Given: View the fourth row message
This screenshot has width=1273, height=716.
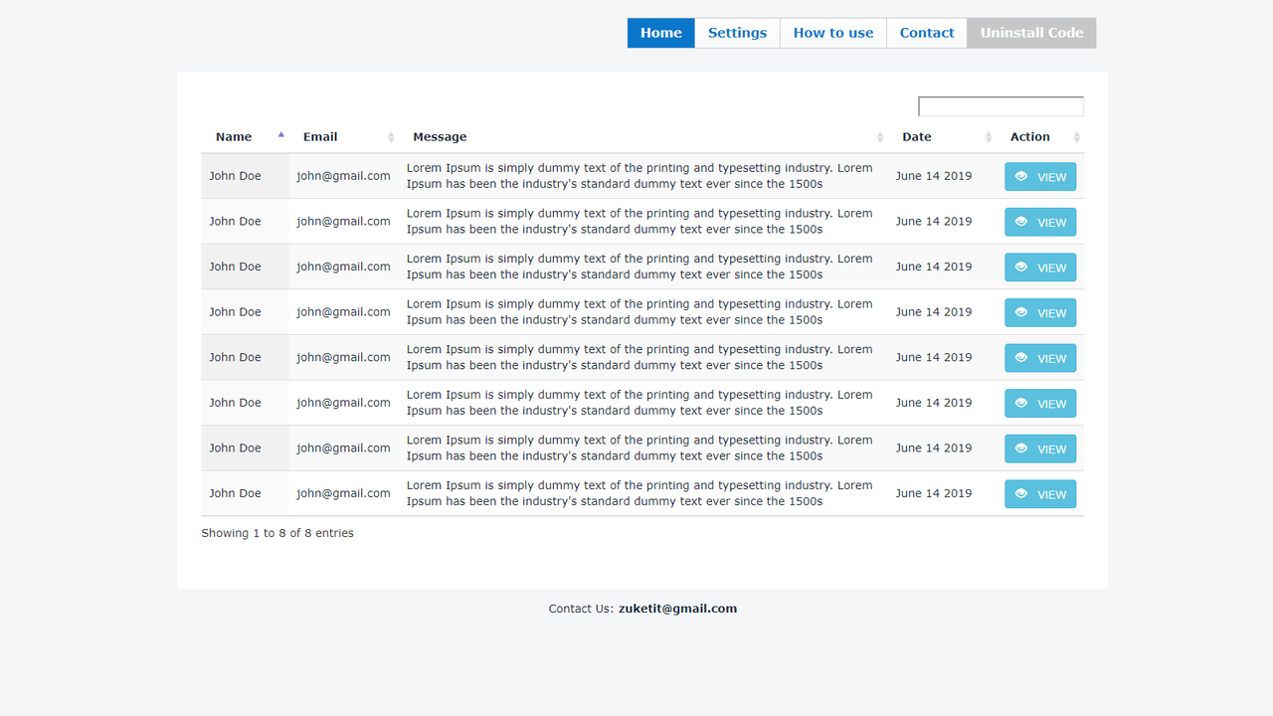Looking at the screenshot, I should click(1040, 312).
